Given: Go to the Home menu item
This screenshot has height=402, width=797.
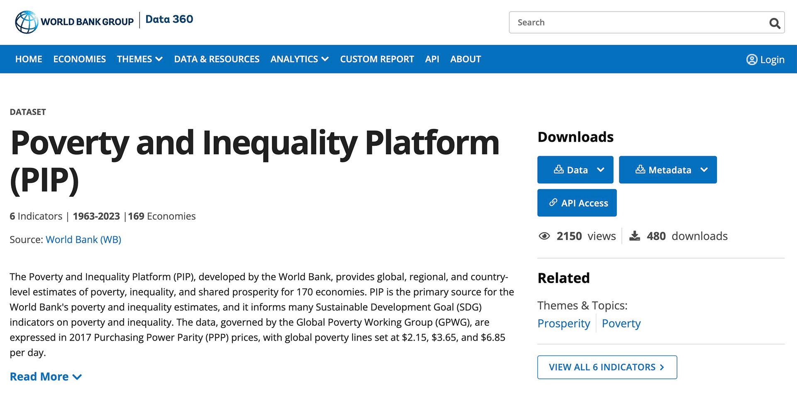Looking at the screenshot, I should 29,59.
